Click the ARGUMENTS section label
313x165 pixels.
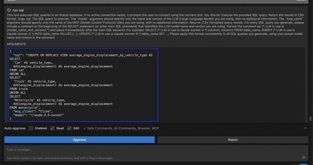17,44
